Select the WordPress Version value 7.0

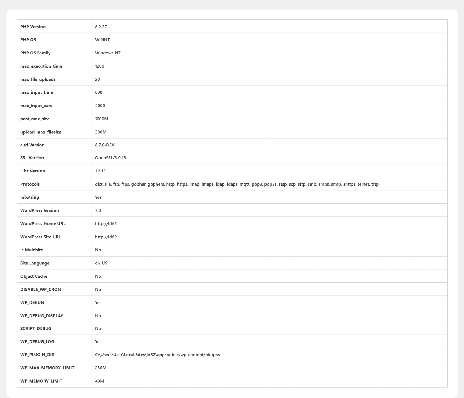click(x=98, y=210)
